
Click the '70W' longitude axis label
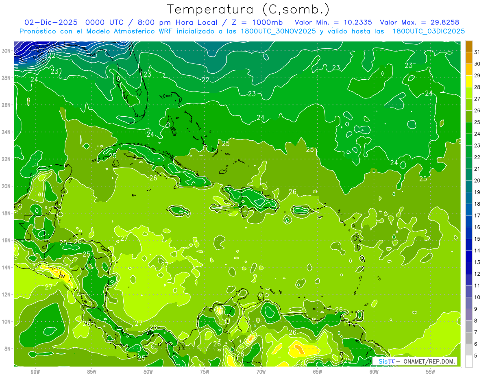tap(261, 372)
